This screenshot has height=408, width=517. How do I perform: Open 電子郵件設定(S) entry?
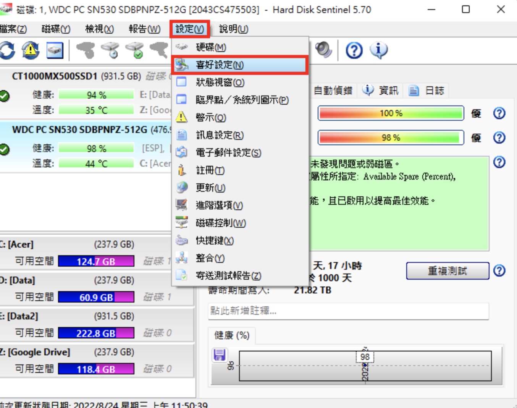click(x=240, y=153)
